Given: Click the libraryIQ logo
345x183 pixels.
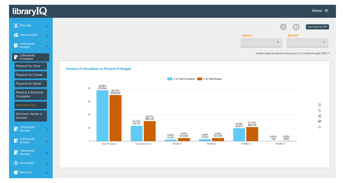Looking at the screenshot, I should 30,11.
